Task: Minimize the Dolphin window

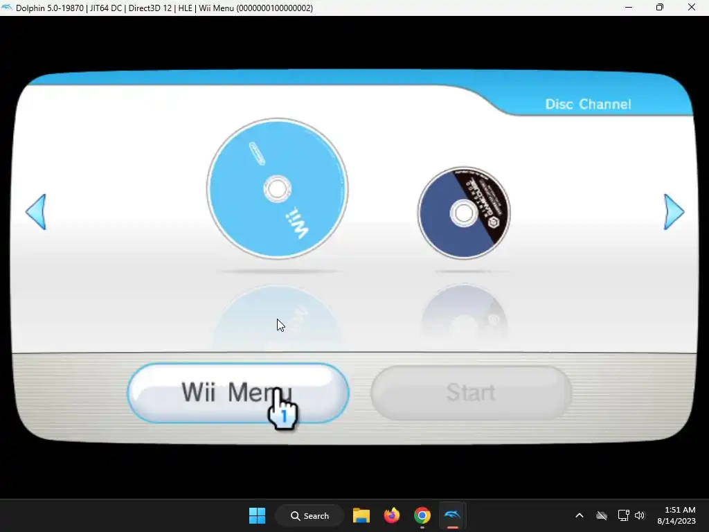Action: click(x=629, y=8)
